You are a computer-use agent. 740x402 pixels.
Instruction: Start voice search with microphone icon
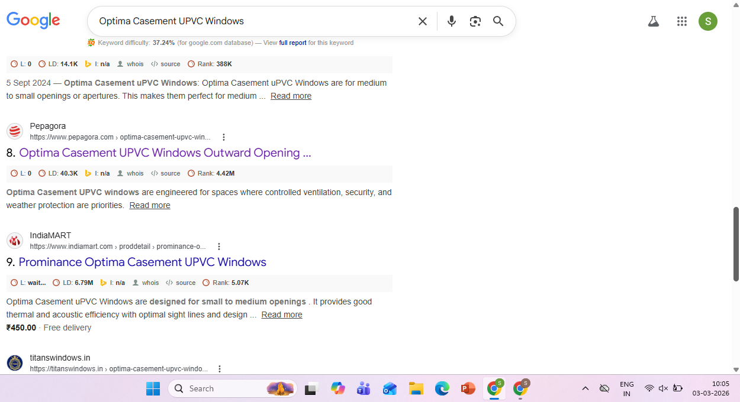(452, 21)
